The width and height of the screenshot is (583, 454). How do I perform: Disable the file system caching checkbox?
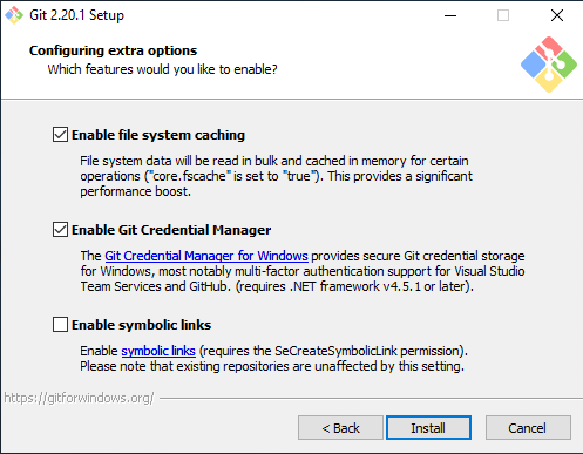60,135
